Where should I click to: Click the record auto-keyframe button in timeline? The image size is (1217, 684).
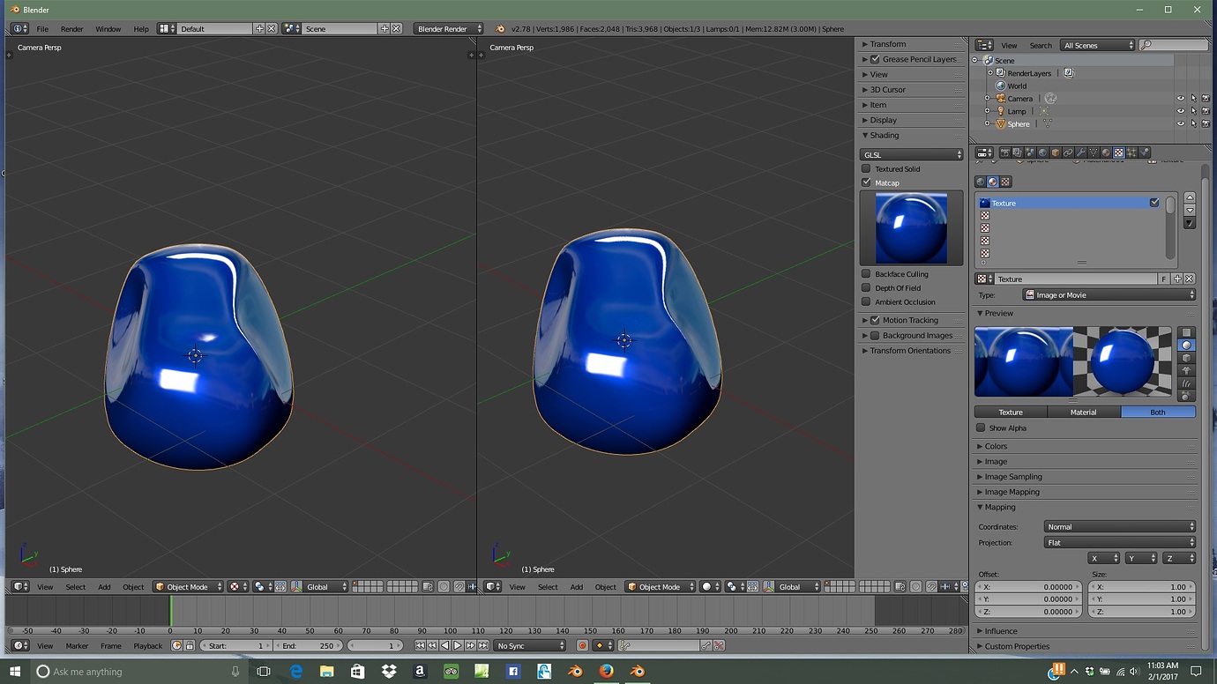click(x=582, y=645)
